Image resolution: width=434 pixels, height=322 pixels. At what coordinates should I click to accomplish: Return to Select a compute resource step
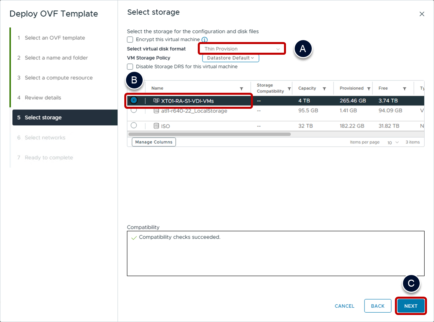58,78
